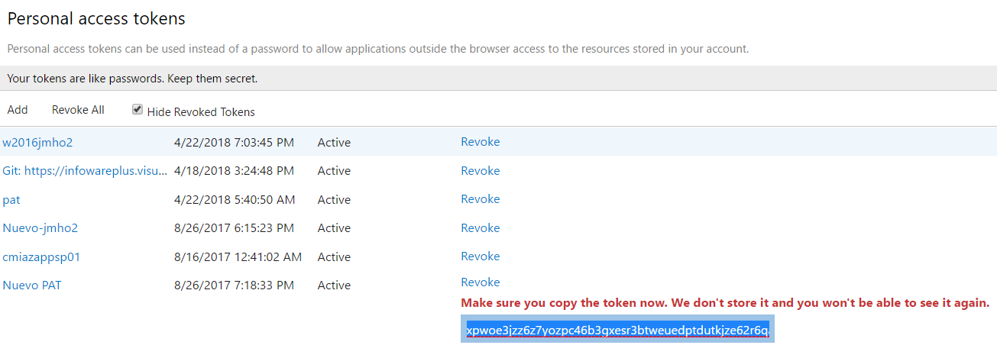This screenshot has height=358, width=997.
Task: Click the Personal access tokens heading
Action: [x=96, y=18]
